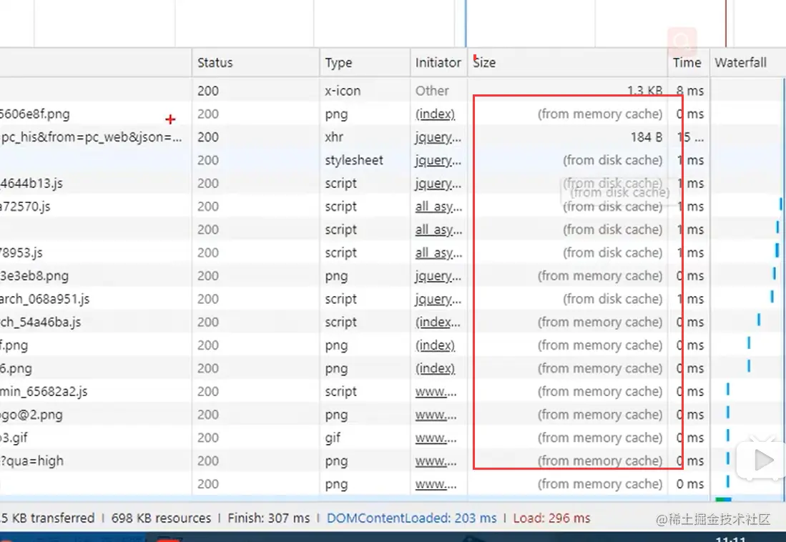Select the min_65682a2.js request
The image size is (786, 542).
coord(44,391)
